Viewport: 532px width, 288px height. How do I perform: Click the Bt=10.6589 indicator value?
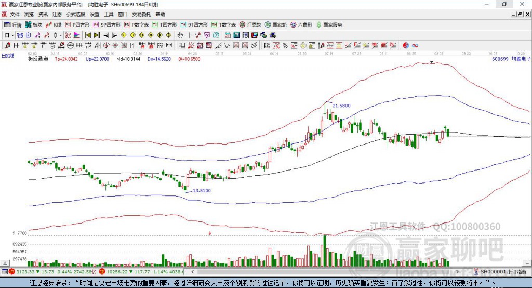[189, 59]
